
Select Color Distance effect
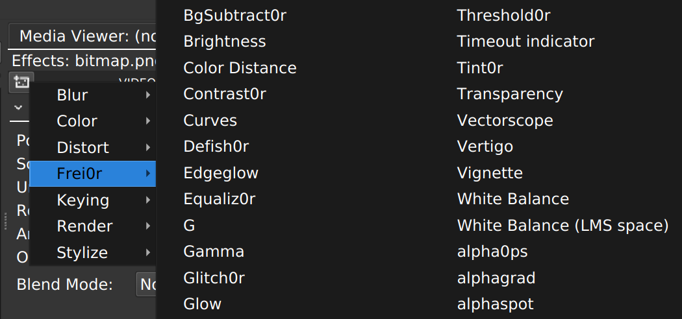[240, 68]
